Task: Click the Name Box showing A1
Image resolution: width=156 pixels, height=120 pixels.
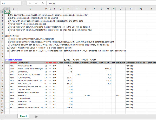Action: [x=10, y=3]
